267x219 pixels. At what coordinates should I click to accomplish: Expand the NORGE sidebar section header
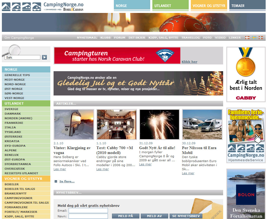click(26, 70)
